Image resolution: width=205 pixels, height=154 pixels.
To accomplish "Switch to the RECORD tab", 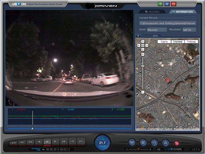I will [152, 11].
